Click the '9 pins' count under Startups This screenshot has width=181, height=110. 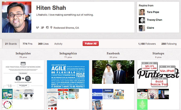tap(158, 57)
